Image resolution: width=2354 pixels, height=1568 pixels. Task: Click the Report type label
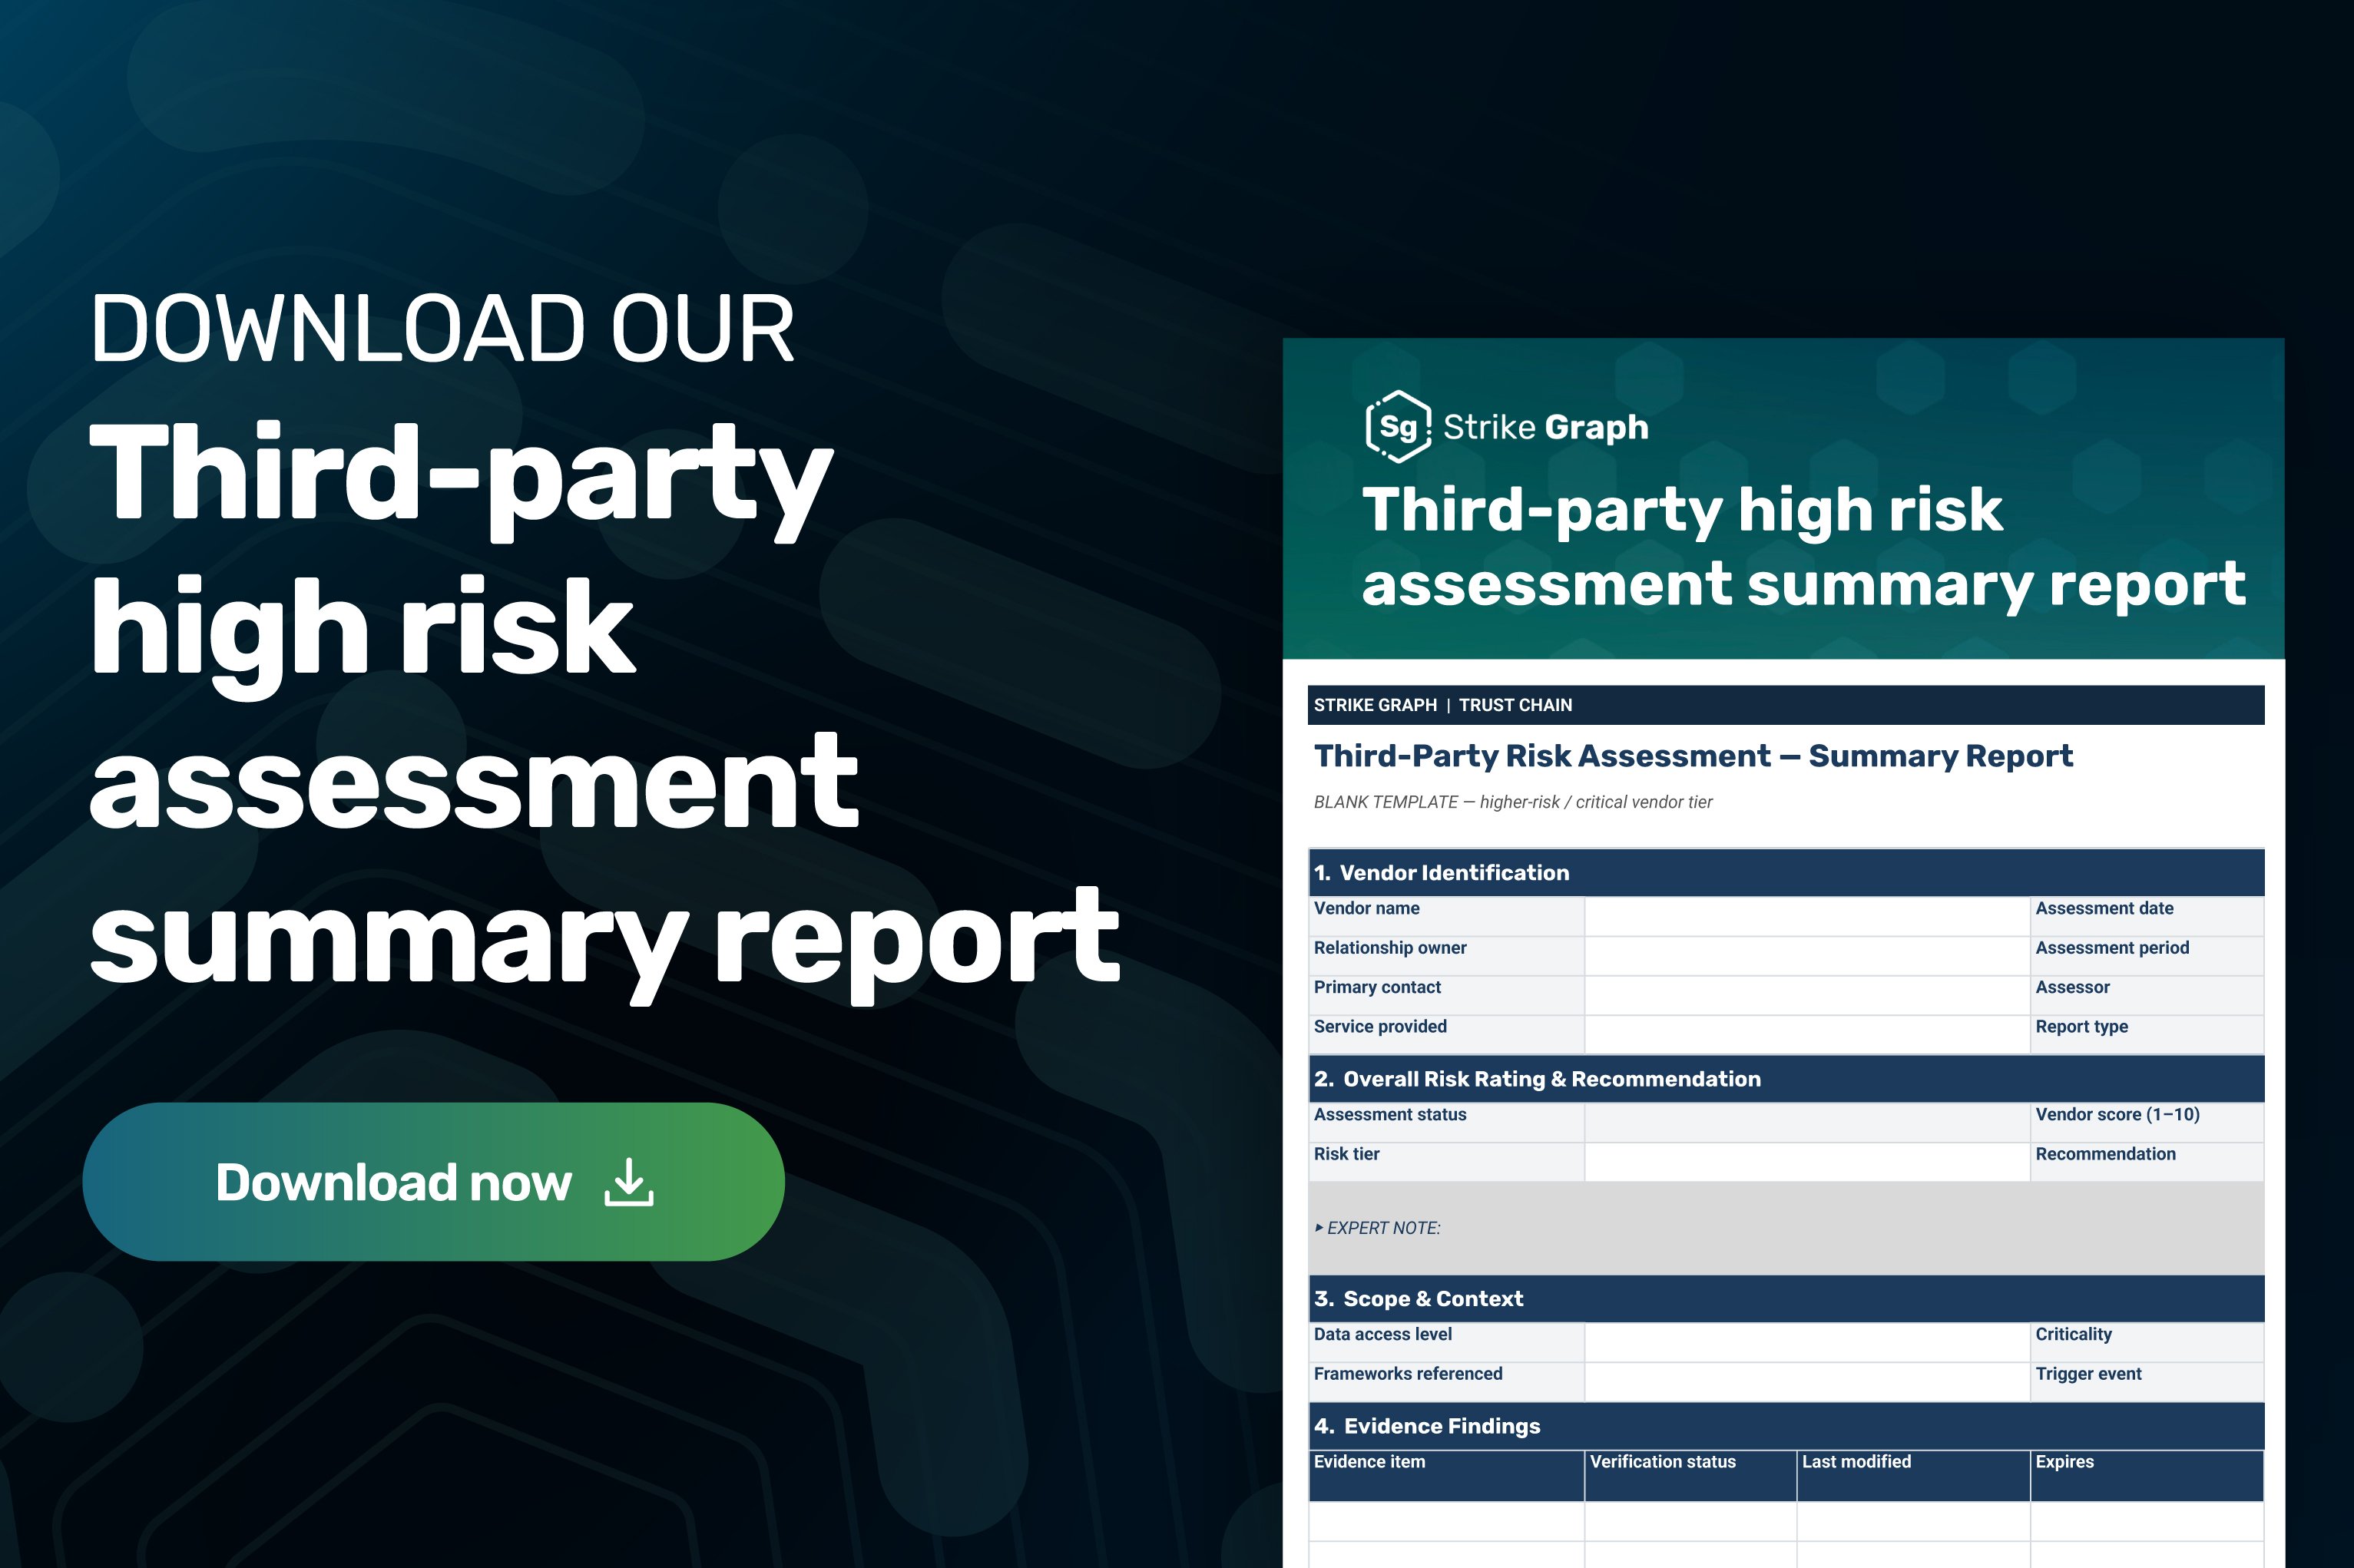2081,1026
